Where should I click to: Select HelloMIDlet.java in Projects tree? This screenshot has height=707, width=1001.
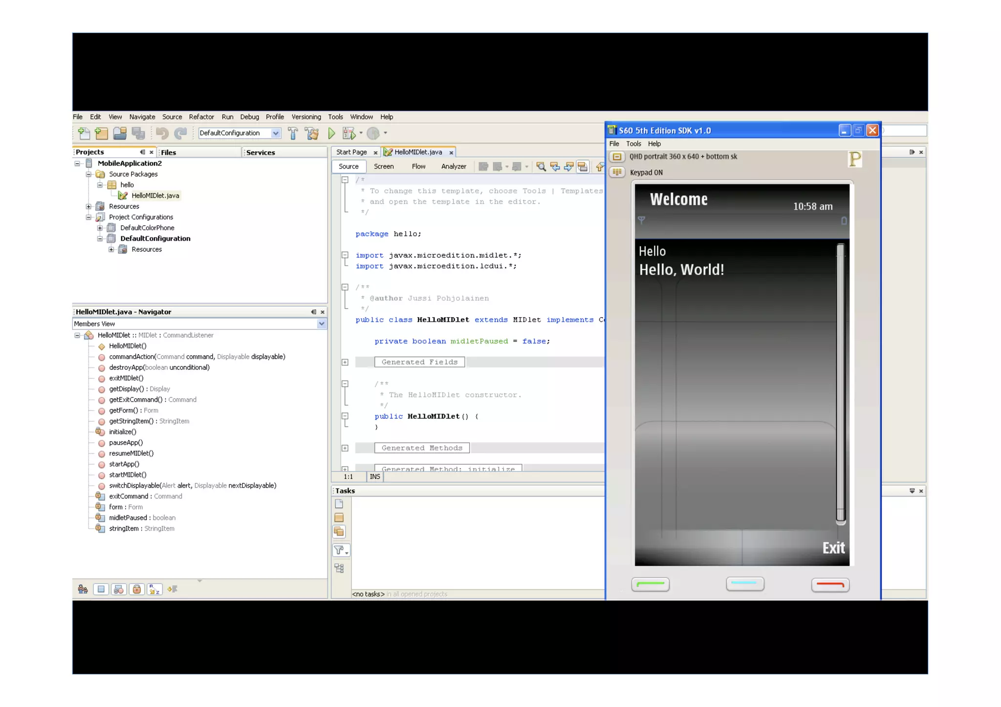click(x=155, y=195)
